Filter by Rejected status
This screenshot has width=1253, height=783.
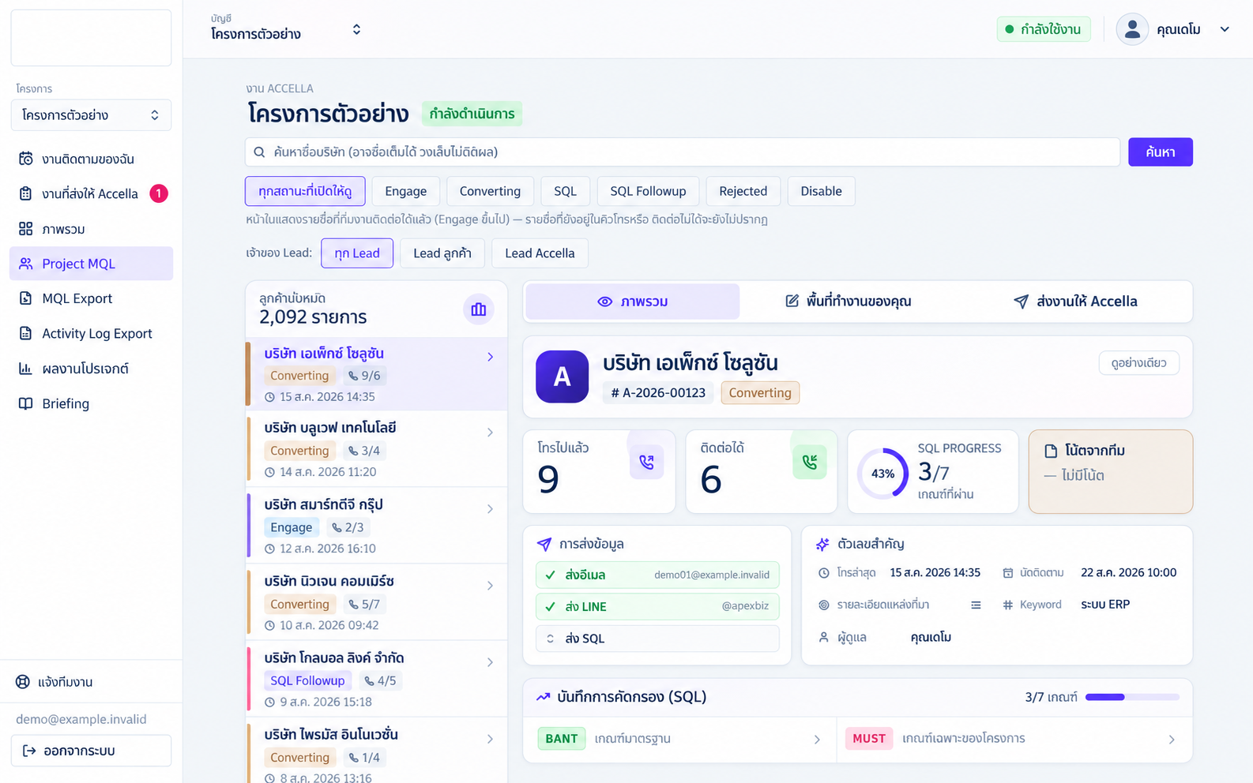point(743,191)
